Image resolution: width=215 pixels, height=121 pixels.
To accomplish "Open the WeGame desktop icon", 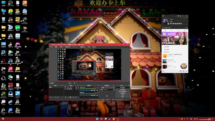I will pyautogui.click(x=10, y=20).
